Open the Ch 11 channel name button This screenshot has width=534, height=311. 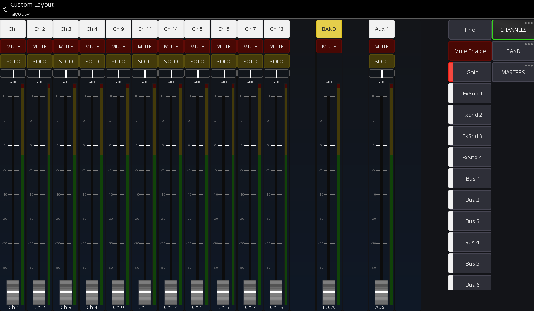click(x=145, y=29)
